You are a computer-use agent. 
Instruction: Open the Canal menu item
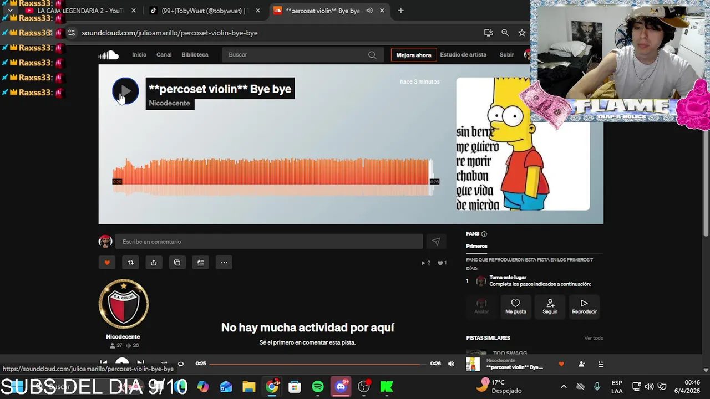164,55
